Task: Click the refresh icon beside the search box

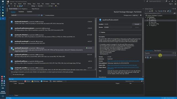Action: (x=42, y=15)
